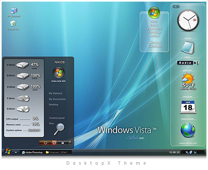Open the Recycle Bin desktop icon
Viewport: 208px width, 170px height.
[13, 25]
